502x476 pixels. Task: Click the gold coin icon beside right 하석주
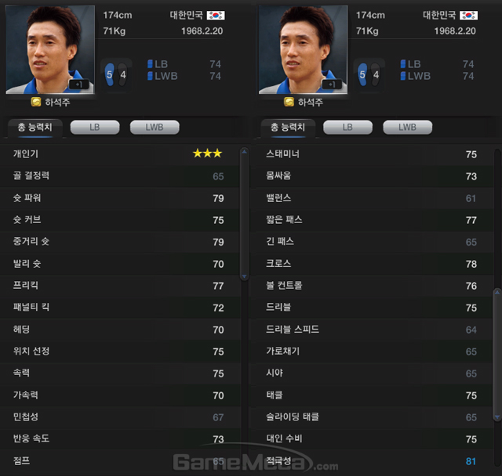(x=289, y=102)
